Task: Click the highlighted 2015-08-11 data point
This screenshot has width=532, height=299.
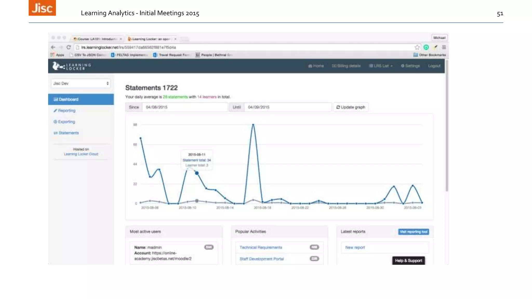Action: (197, 173)
